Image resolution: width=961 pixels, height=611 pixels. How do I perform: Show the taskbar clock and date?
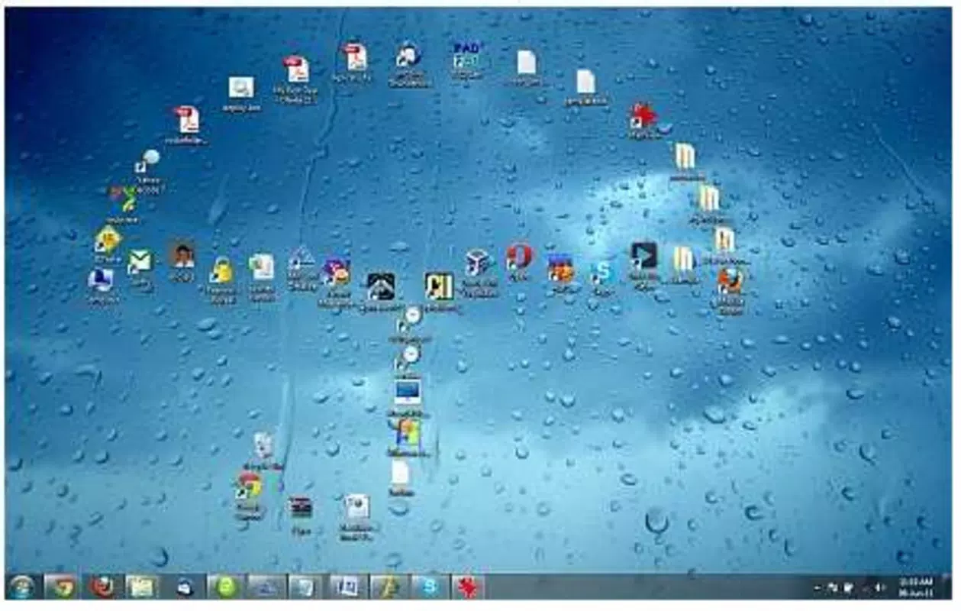(915, 587)
